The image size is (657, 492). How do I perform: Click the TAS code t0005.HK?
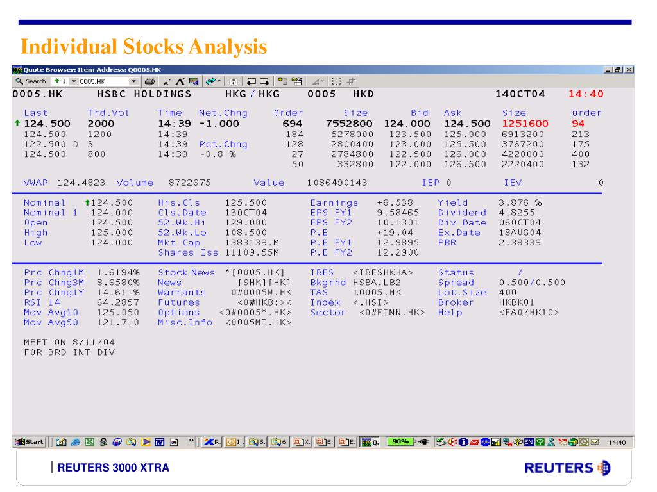coord(377,292)
